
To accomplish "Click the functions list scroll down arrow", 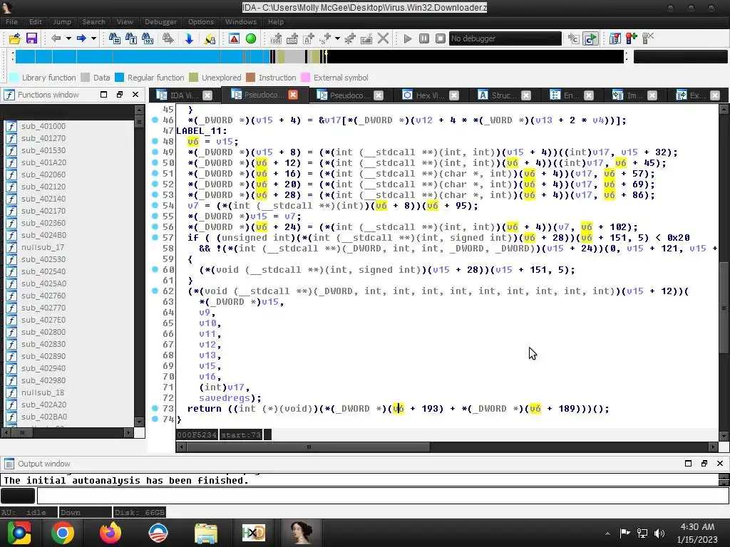I will point(139,422).
